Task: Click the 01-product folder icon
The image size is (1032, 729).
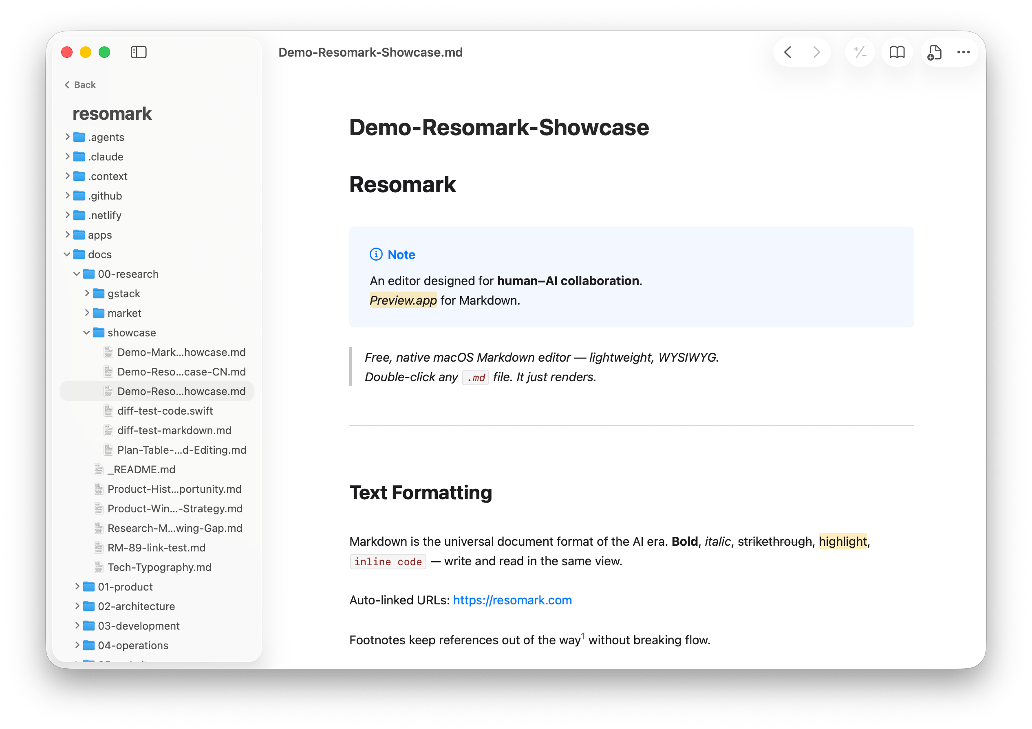Action: point(89,586)
